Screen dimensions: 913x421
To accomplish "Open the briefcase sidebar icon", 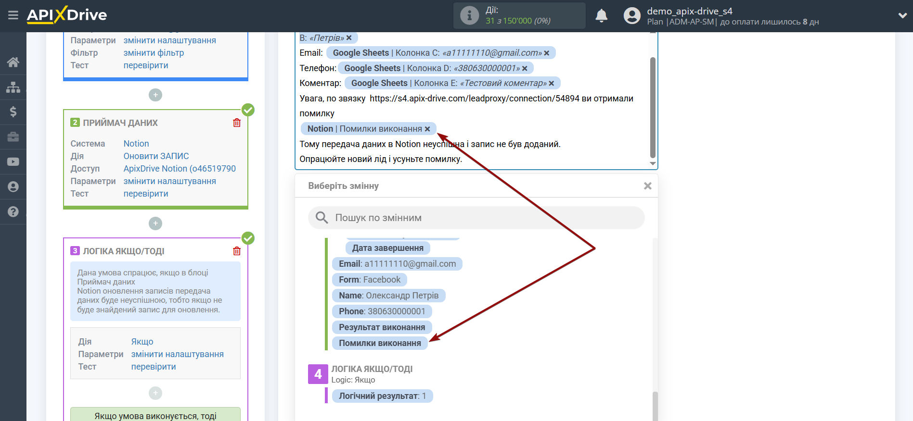I will [13, 137].
